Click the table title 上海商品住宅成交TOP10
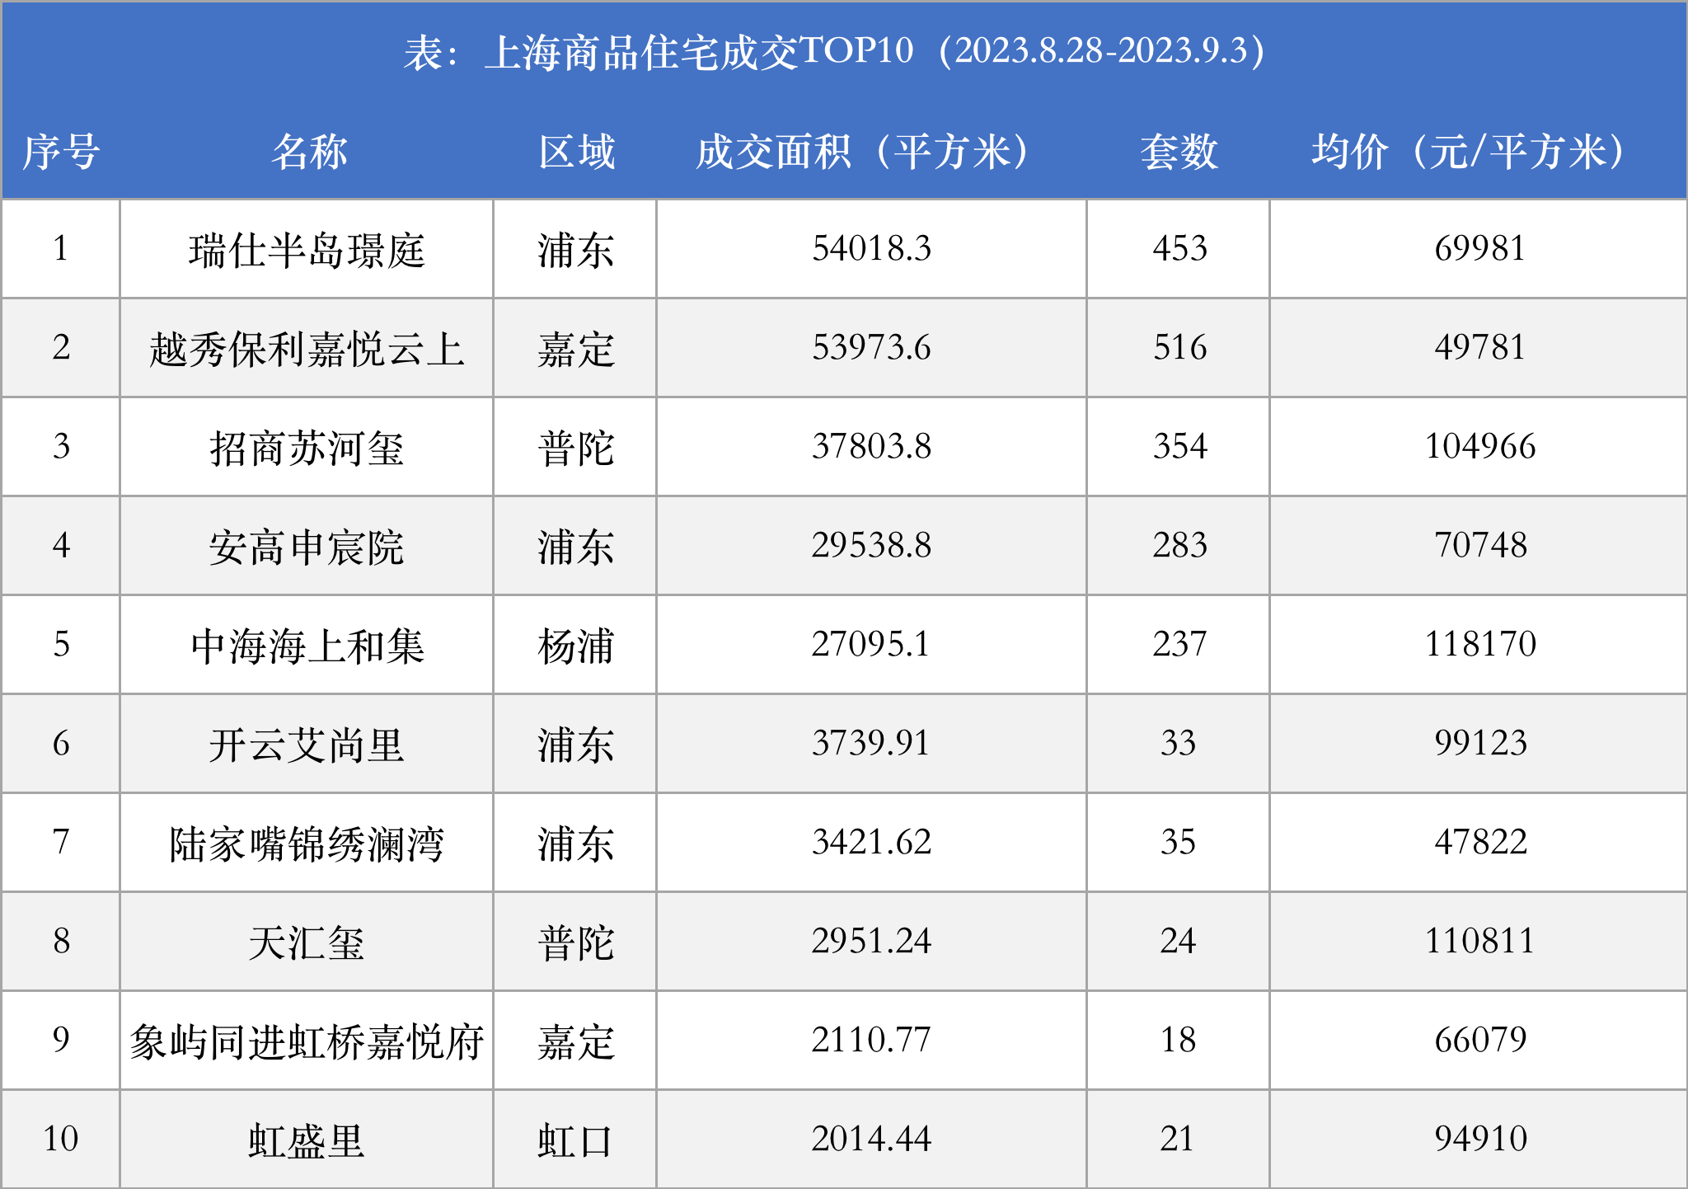 point(699,52)
